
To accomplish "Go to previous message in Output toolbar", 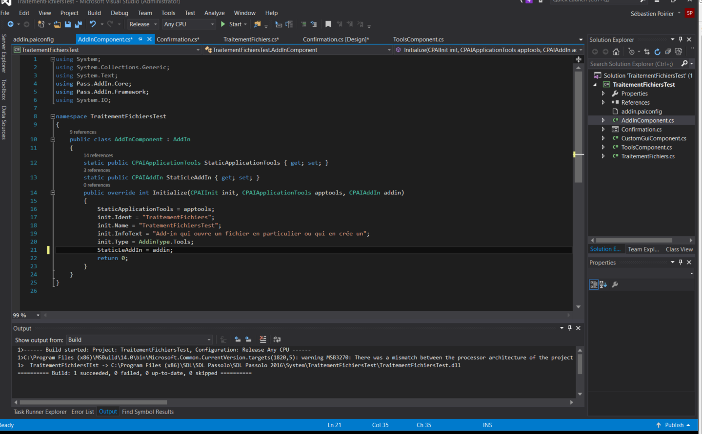I will (238, 340).
